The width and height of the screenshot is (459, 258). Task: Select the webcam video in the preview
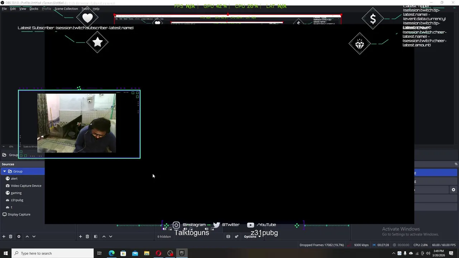(x=76, y=123)
